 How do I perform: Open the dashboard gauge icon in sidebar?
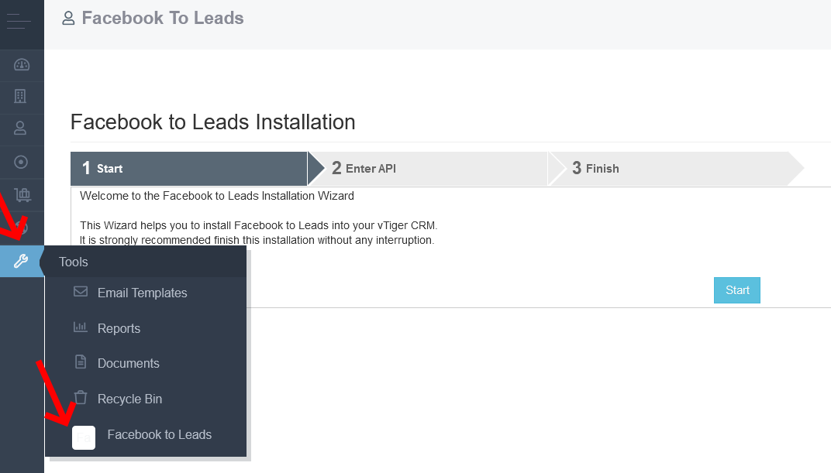(22, 65)
